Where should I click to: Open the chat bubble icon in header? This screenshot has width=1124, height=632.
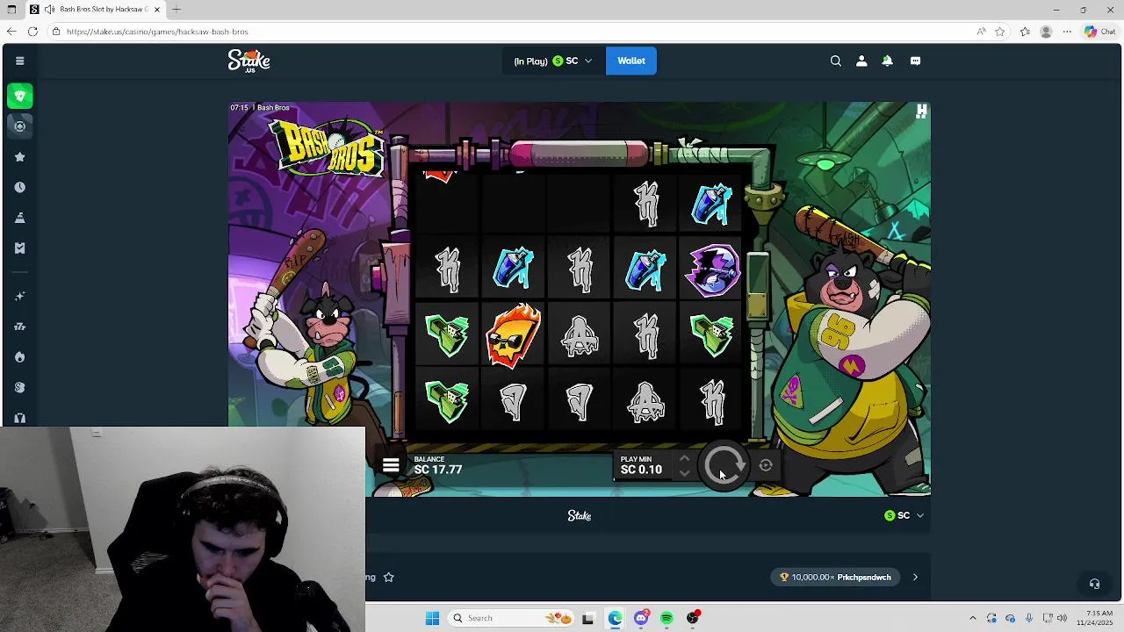click(x=915, y=61)
